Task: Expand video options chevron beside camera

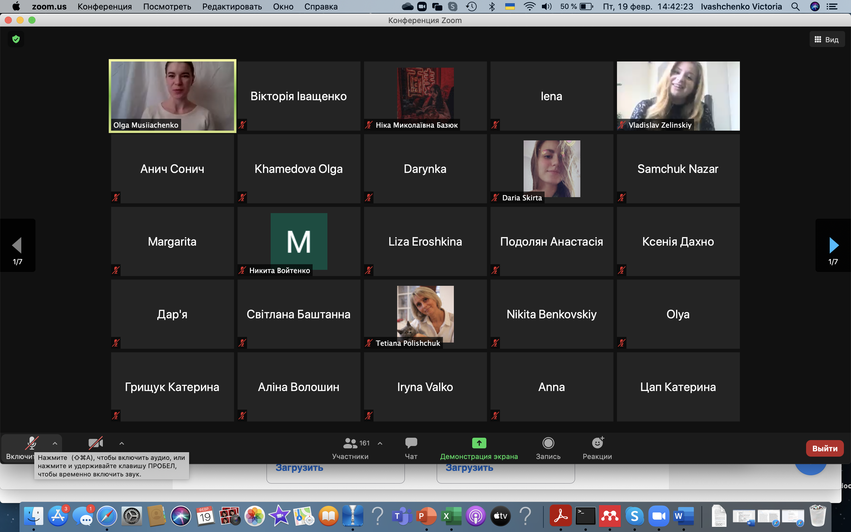Action: pos(122,443)
